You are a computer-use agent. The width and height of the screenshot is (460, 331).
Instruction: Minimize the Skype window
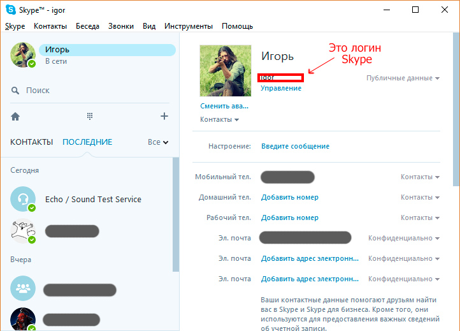tap(387, 10)
